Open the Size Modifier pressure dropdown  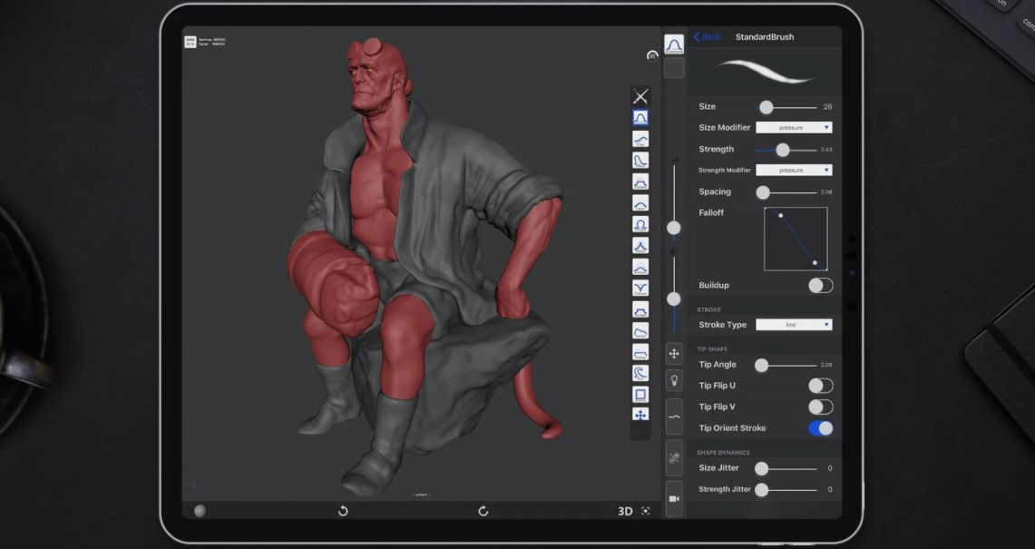click(794, 128)
